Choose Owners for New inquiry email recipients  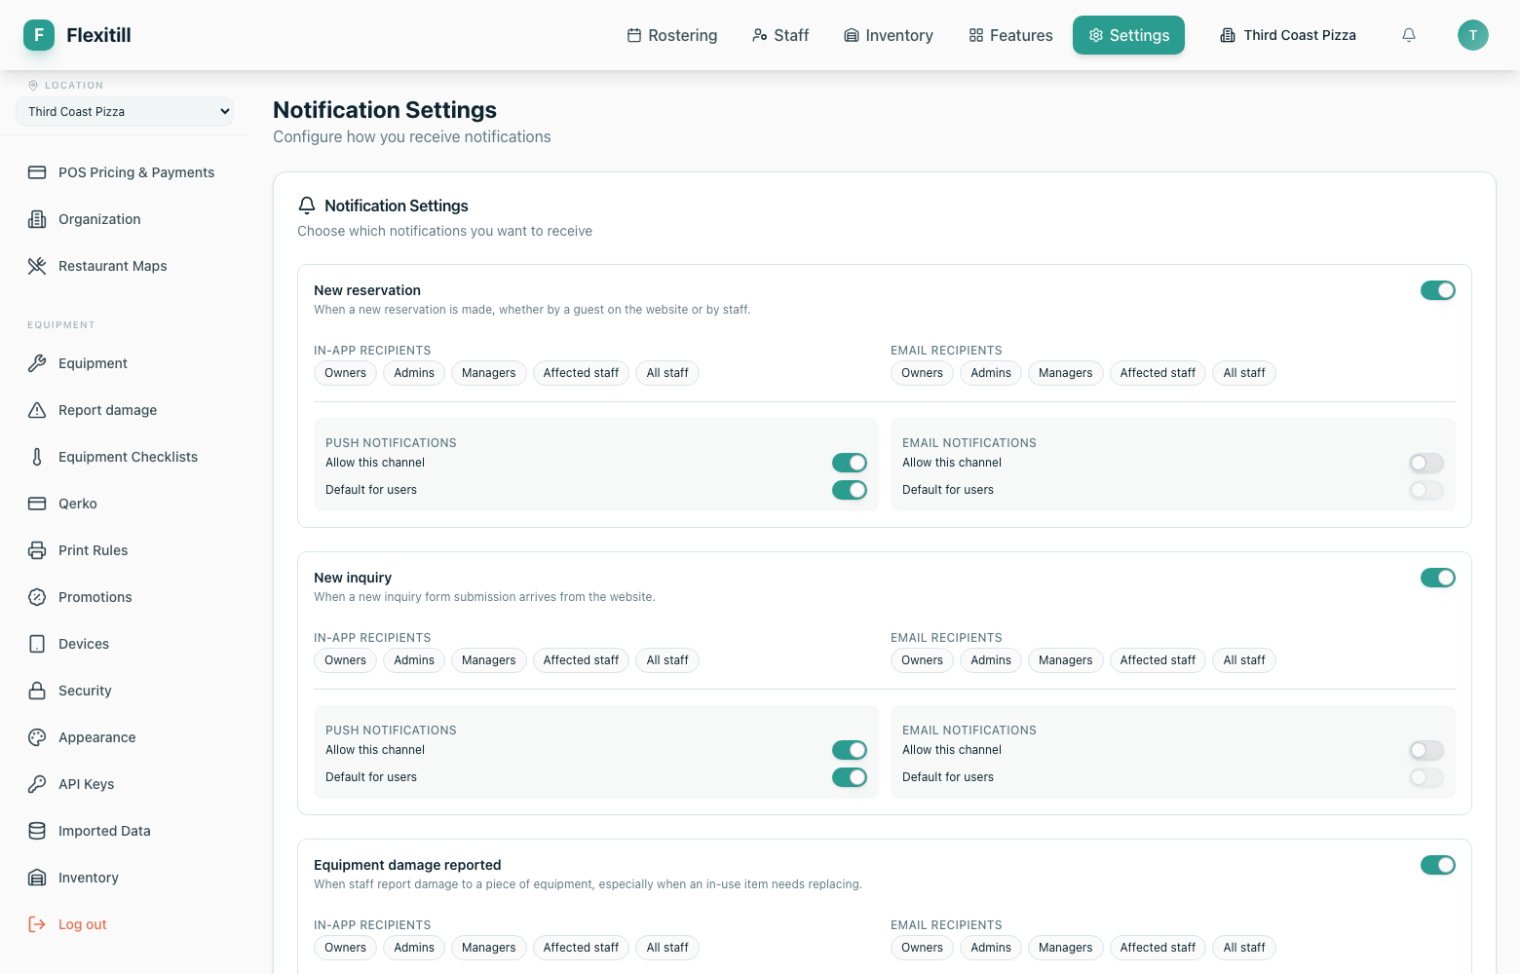[923, 660]
